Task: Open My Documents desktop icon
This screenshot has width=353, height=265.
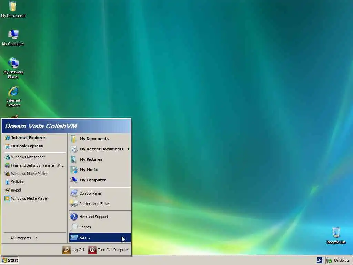Action: [x=13, y=9]
